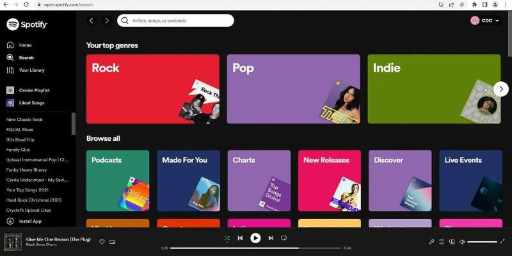This screenshot has height=256, width=512.
Task: Open Your Library in sidebar
Action: 26,70
